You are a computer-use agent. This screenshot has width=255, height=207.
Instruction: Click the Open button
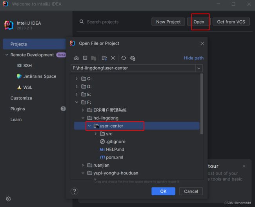tap(199, 22)
